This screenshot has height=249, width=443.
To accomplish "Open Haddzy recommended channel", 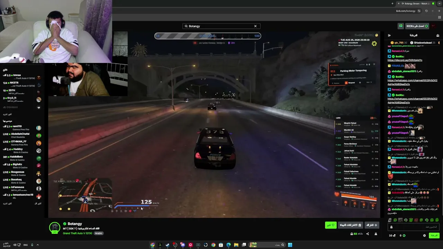I will coord(21,151).
